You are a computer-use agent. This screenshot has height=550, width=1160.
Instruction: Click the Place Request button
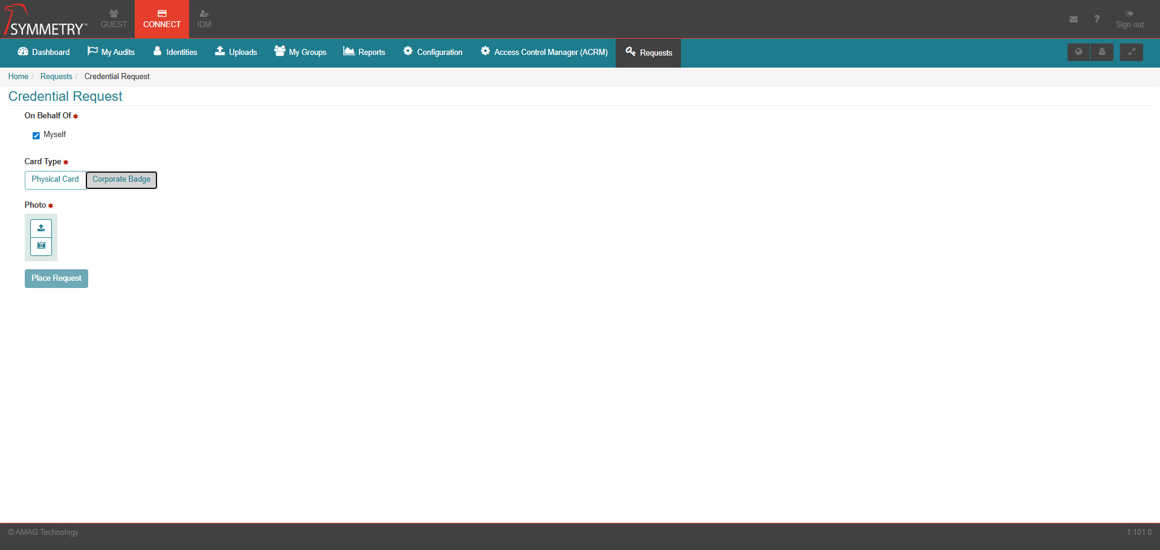point(56,278)
